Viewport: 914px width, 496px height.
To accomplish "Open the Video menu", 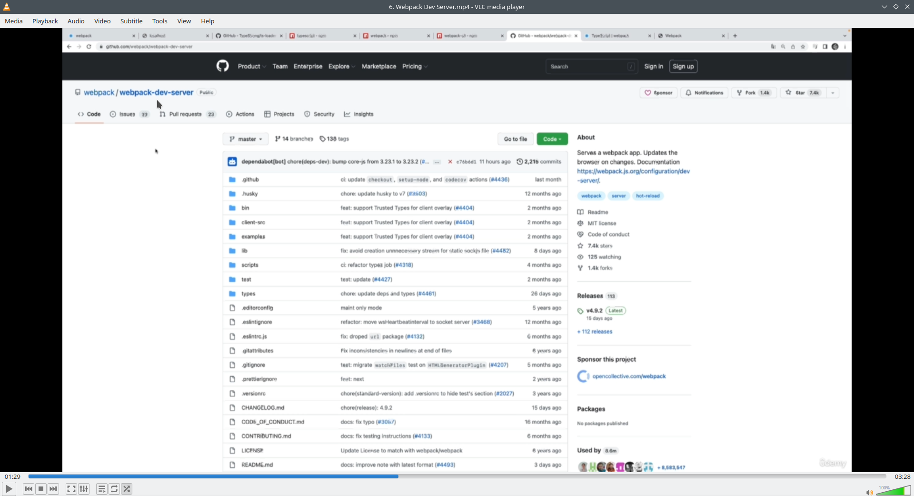I will point(102,21).
